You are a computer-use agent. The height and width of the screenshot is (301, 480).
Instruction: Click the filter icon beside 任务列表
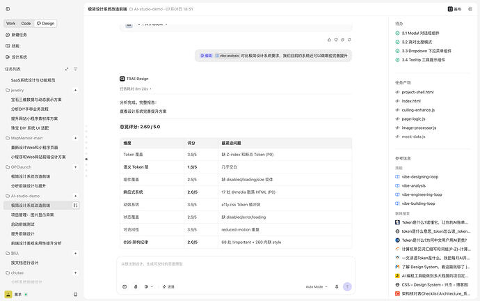click(76, 69)
